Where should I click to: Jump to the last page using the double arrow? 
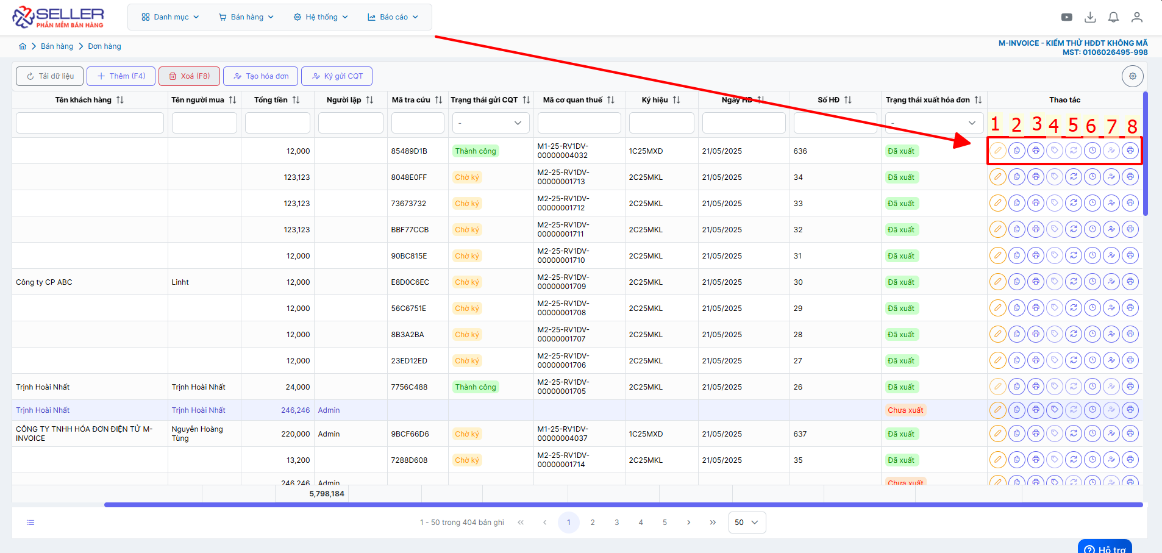tap(713, 523)
